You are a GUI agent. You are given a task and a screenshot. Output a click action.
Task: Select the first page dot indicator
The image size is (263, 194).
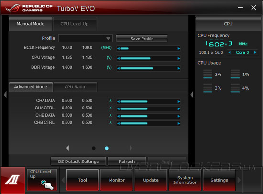[94, 148]
